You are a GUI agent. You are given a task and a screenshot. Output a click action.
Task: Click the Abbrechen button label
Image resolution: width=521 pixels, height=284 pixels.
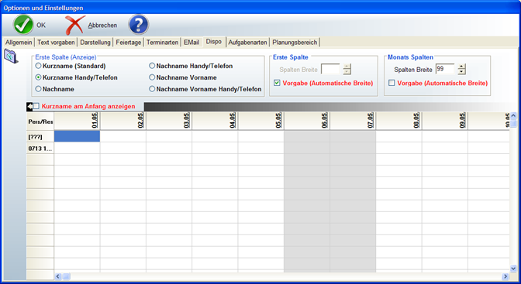coord(102,26)
